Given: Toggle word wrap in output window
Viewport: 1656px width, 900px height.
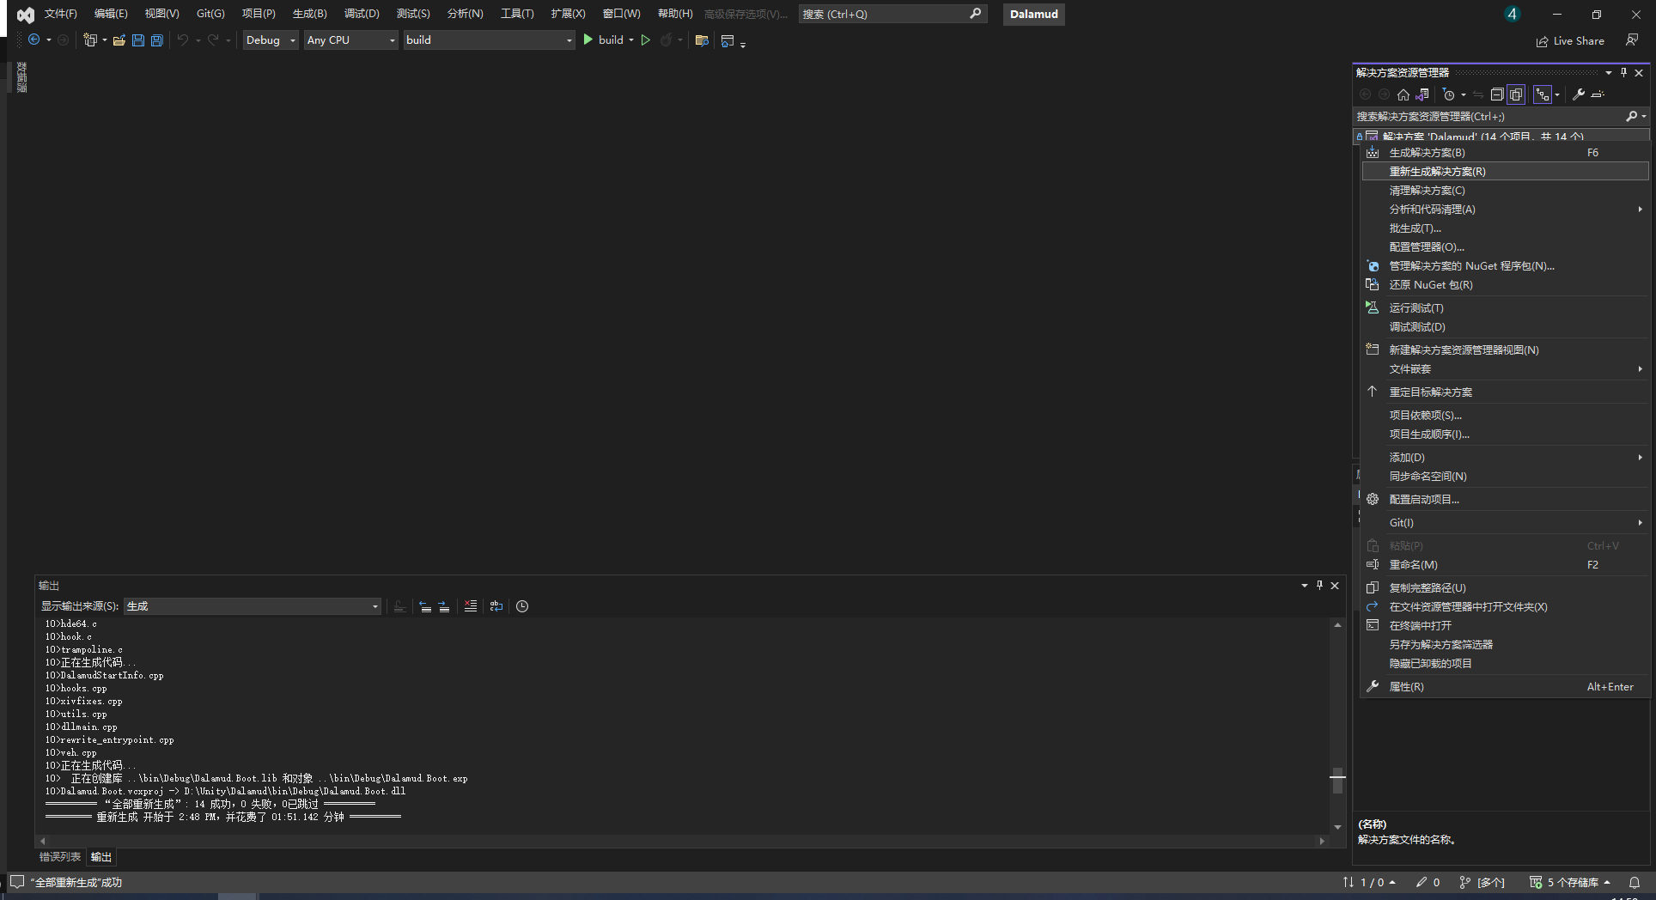Looking at the screenshot, I should (496, 606).
